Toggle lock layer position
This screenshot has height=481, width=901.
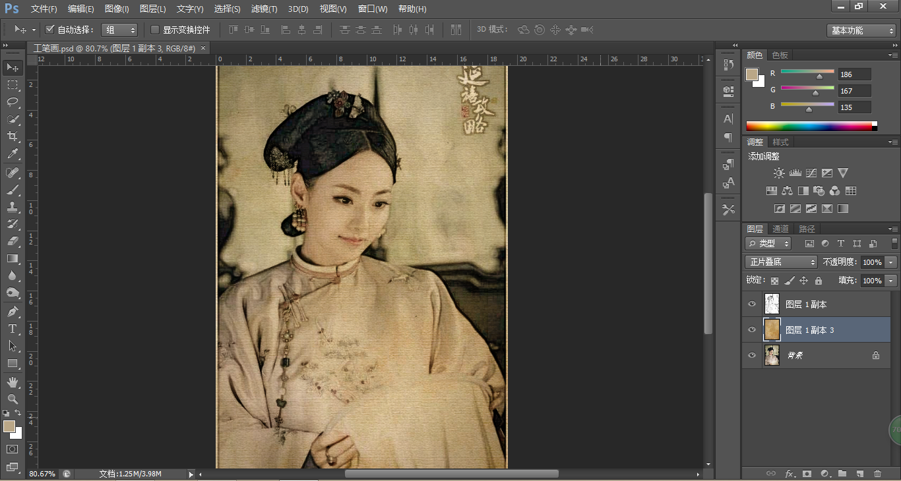tap(803, 281)
